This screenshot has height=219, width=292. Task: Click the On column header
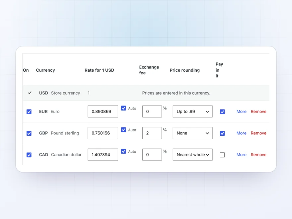click(x=26, y=70)
